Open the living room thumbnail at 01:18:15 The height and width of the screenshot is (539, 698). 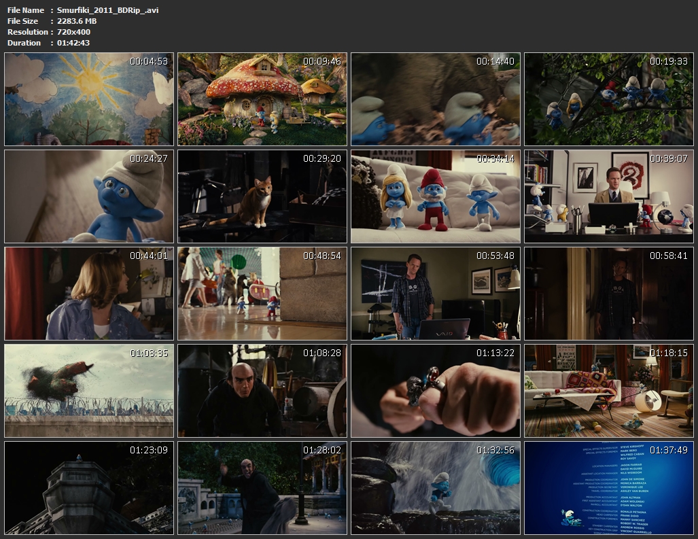pyautogui.click(x=609, y=391)
